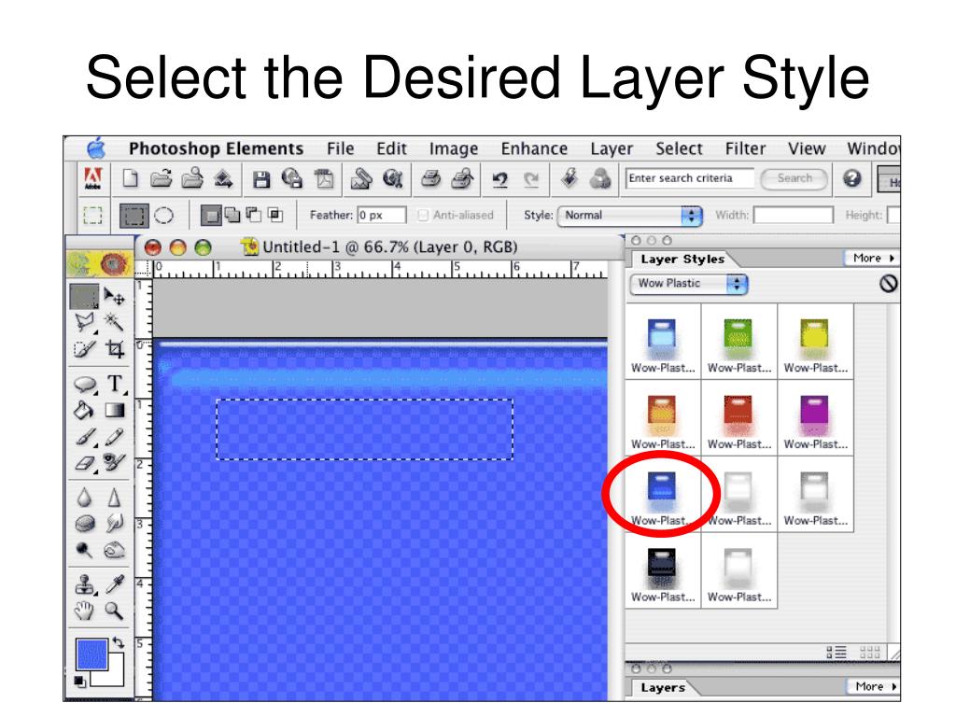Open the Wow Plastic style category dropdown
The height and width of the screenshot is (717, 956).
(688, 284)
